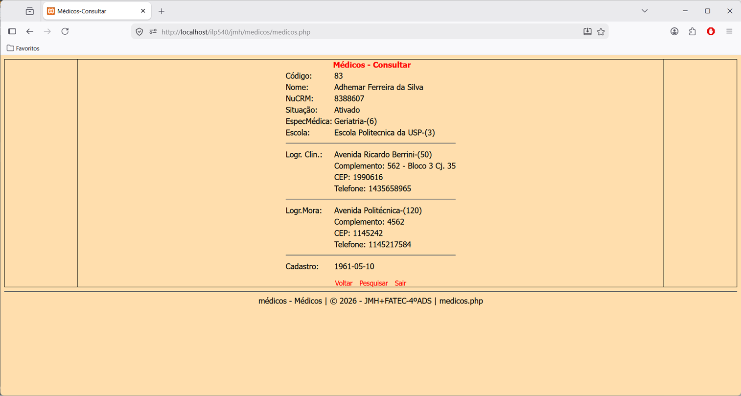Click the forward navigation arrow
This screenshot has height=396, width=741.
coord(47,31)
